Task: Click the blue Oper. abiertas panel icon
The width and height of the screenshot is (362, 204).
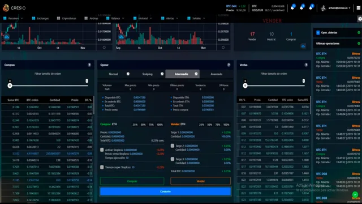Action: click(x=318, y=33)
